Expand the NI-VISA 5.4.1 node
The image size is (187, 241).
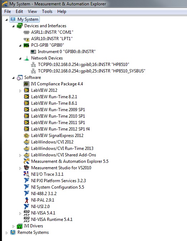pos(20,213)
